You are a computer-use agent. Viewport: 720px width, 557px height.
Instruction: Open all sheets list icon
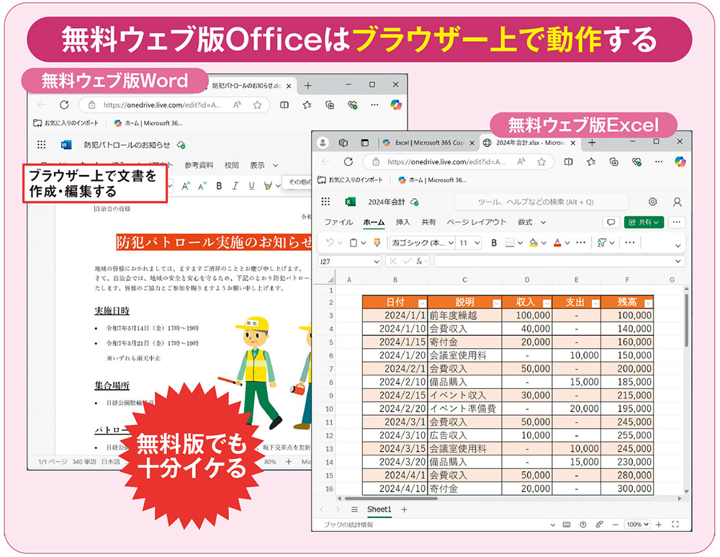(354, 509)
